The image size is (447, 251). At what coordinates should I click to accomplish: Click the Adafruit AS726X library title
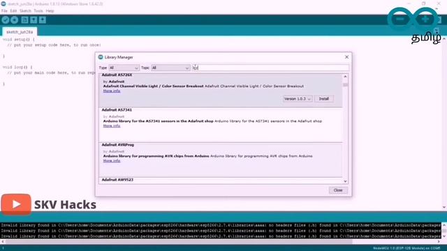117,75
